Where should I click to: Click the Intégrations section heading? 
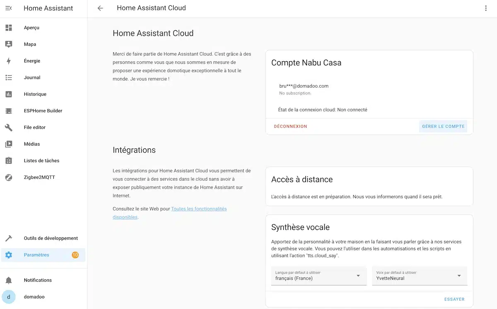pos(134,150)
